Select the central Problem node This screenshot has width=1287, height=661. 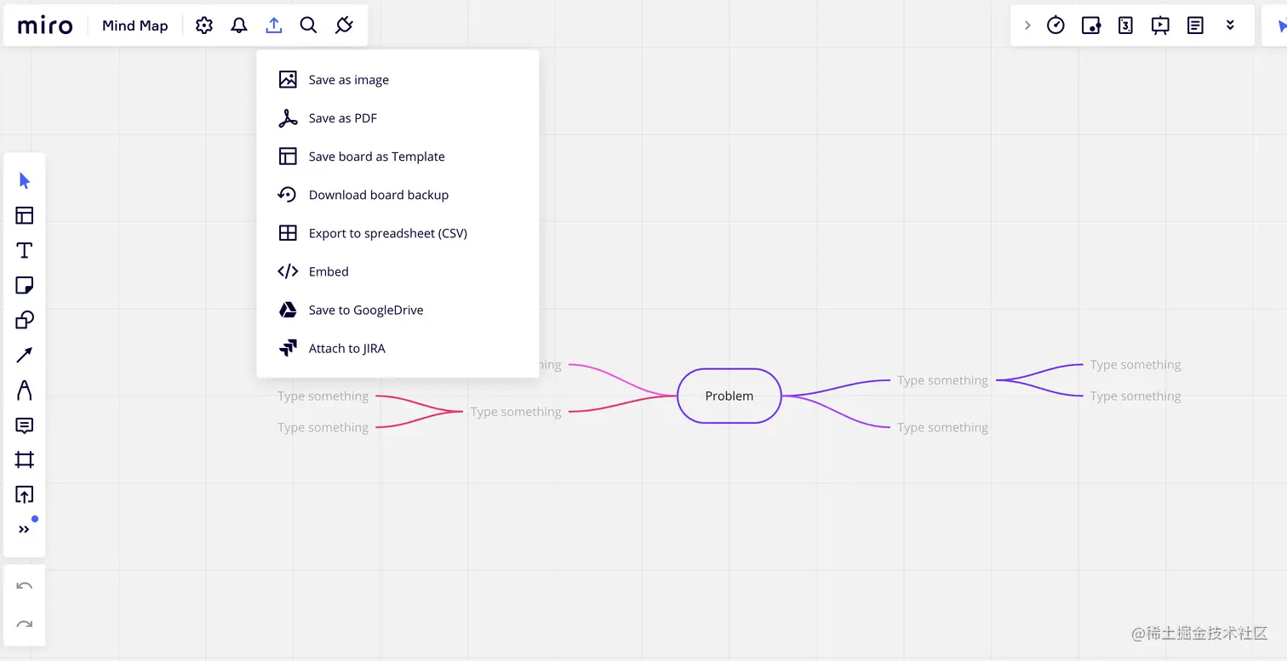click(x=729, y=396)
